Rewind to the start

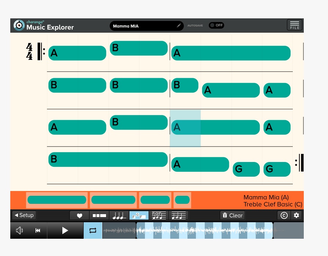[38, 230]
